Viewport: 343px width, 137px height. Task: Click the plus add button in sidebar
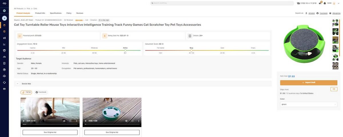[4, 18]
